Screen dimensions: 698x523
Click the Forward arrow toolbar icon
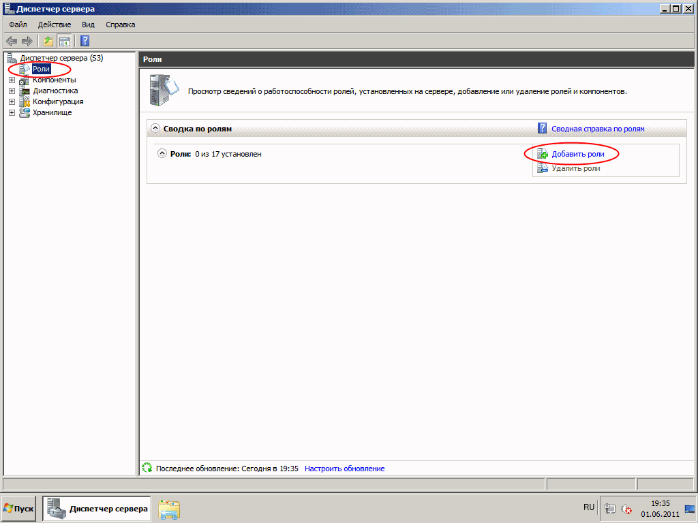pyautogui.click(x=27, y=42)
